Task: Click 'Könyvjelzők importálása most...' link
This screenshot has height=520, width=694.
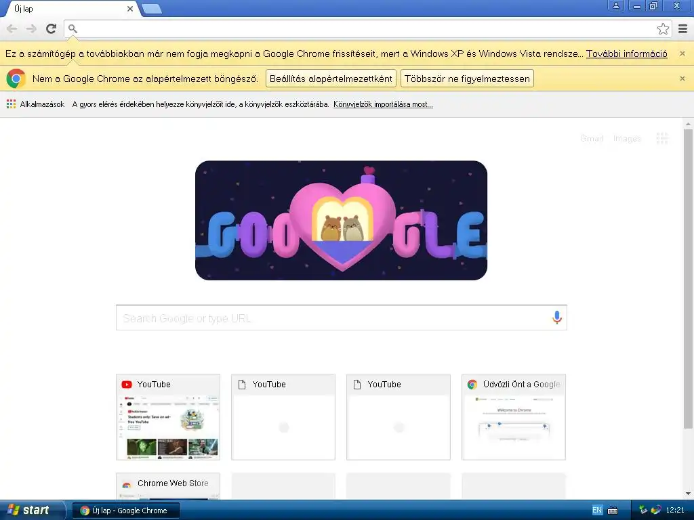Action: click(x=383, y=104)
